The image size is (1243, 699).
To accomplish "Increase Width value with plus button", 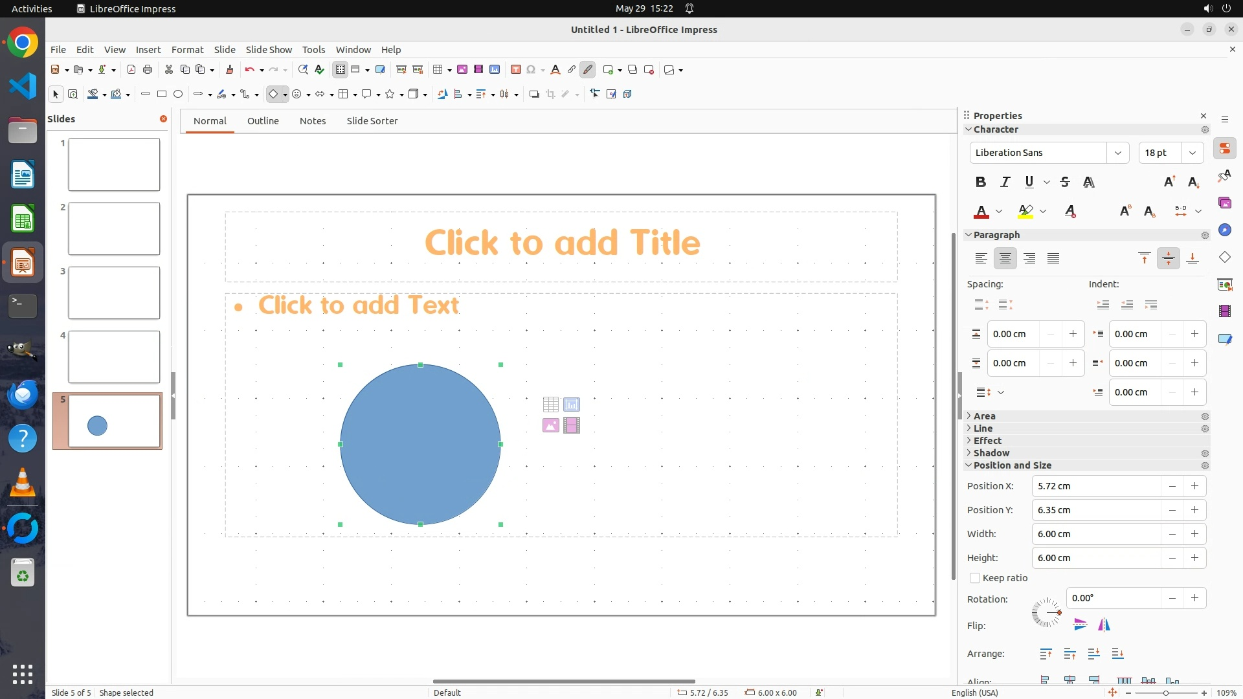I will [1194, 534].
